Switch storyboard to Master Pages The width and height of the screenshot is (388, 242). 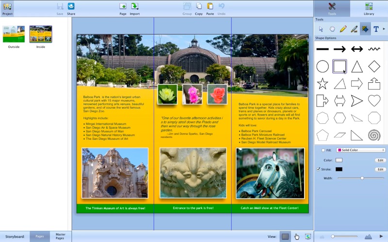point(60,236)
